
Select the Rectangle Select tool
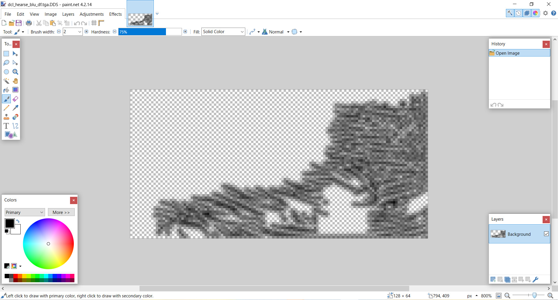6,54
